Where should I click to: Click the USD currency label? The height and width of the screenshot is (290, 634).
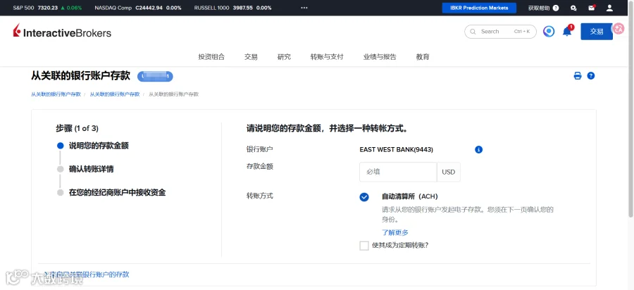click(449, 172)
